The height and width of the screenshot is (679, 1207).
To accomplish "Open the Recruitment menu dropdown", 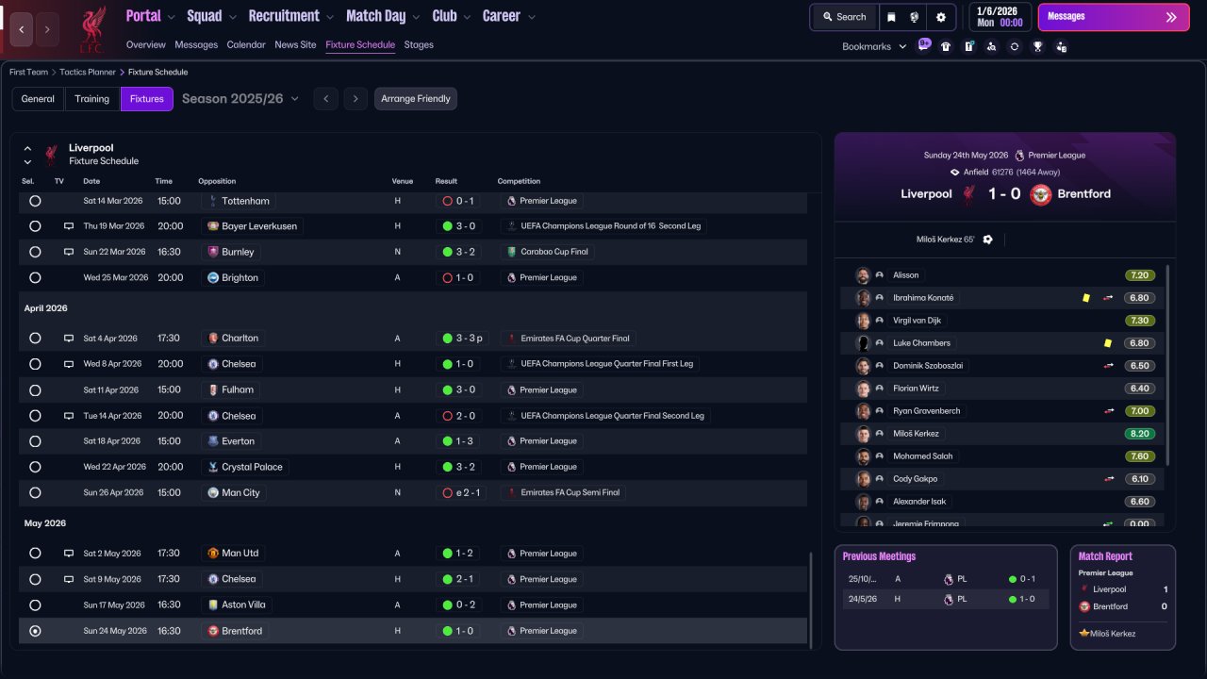I will [x=291, y=16].
